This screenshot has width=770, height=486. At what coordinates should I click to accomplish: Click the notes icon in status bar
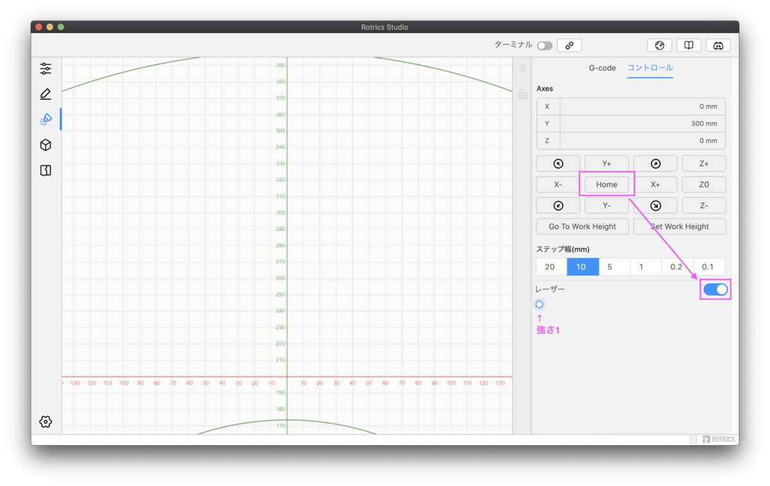[x=694, y=439]
